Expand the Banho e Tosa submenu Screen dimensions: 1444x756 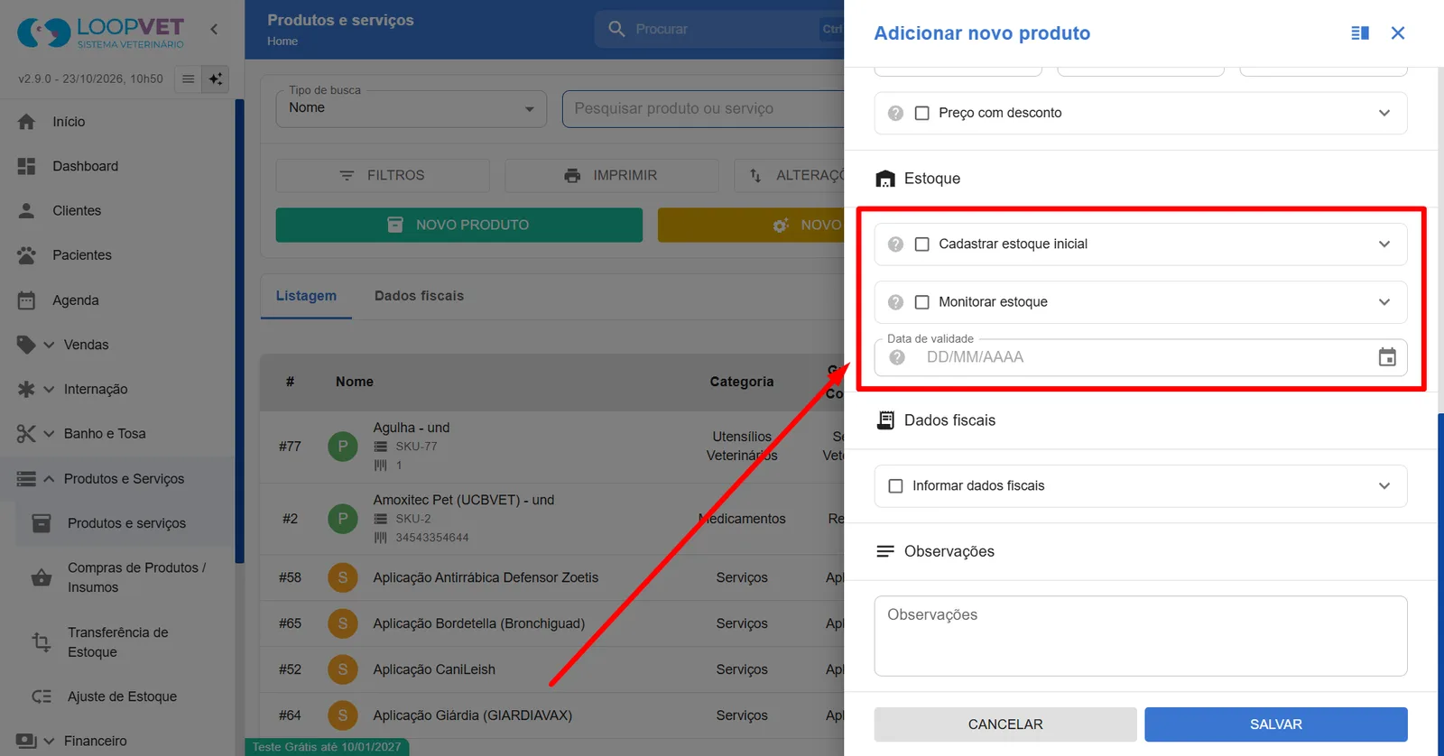click(x=49, y=434)
